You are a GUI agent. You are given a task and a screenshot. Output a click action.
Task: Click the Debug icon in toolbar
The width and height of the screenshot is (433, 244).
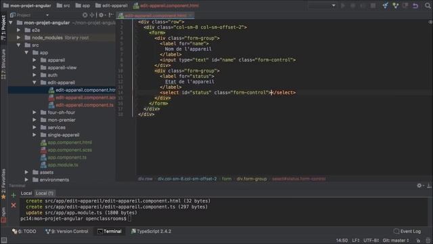(x=353, y=5)
